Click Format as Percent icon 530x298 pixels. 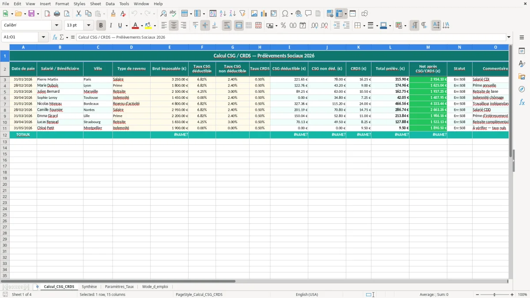pyautogui.click(x=284, y=26)
